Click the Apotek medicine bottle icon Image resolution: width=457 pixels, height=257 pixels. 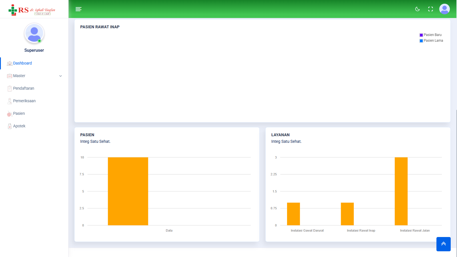[x=9, y=126]
